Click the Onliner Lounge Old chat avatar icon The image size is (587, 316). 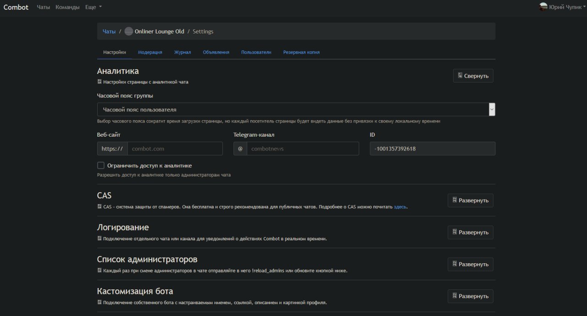click(129, 32)
